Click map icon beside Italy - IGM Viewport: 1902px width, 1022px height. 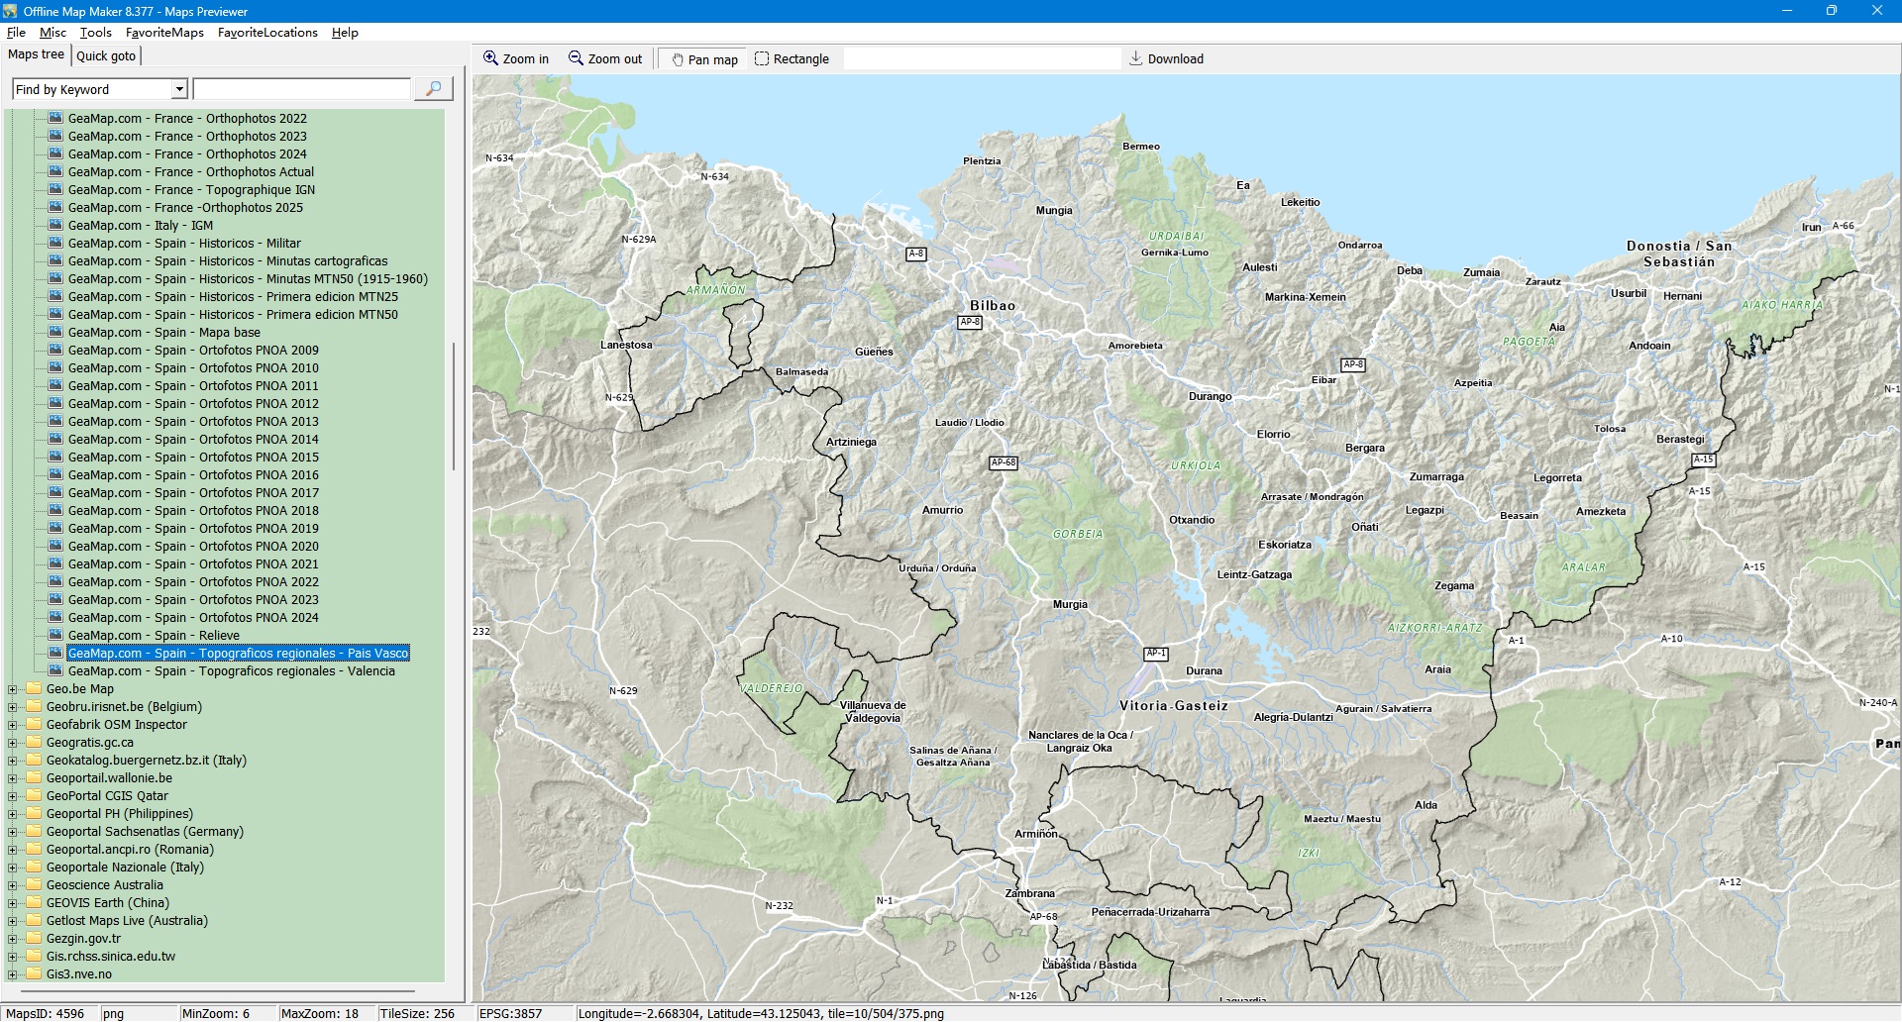point(55,226)
